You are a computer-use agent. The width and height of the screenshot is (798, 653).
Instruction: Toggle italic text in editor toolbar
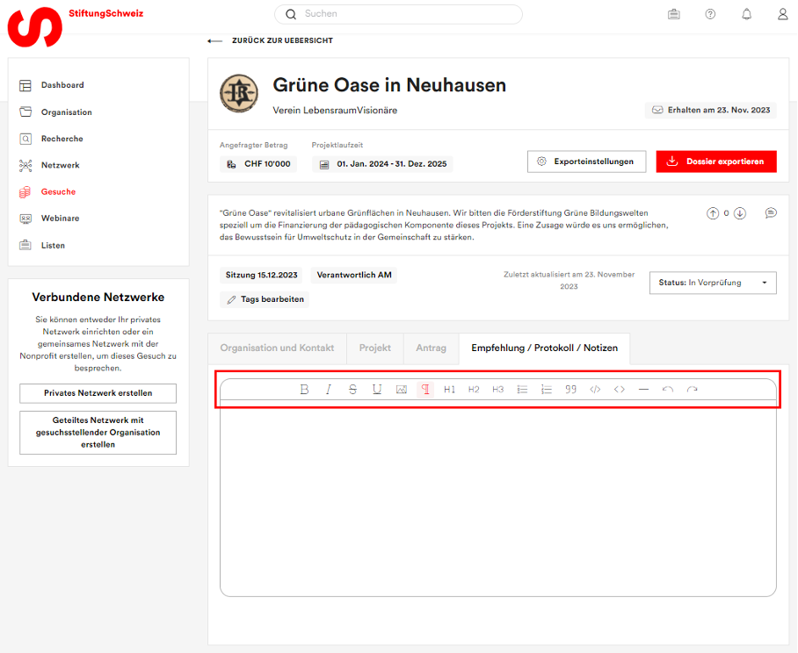(329, 390)
